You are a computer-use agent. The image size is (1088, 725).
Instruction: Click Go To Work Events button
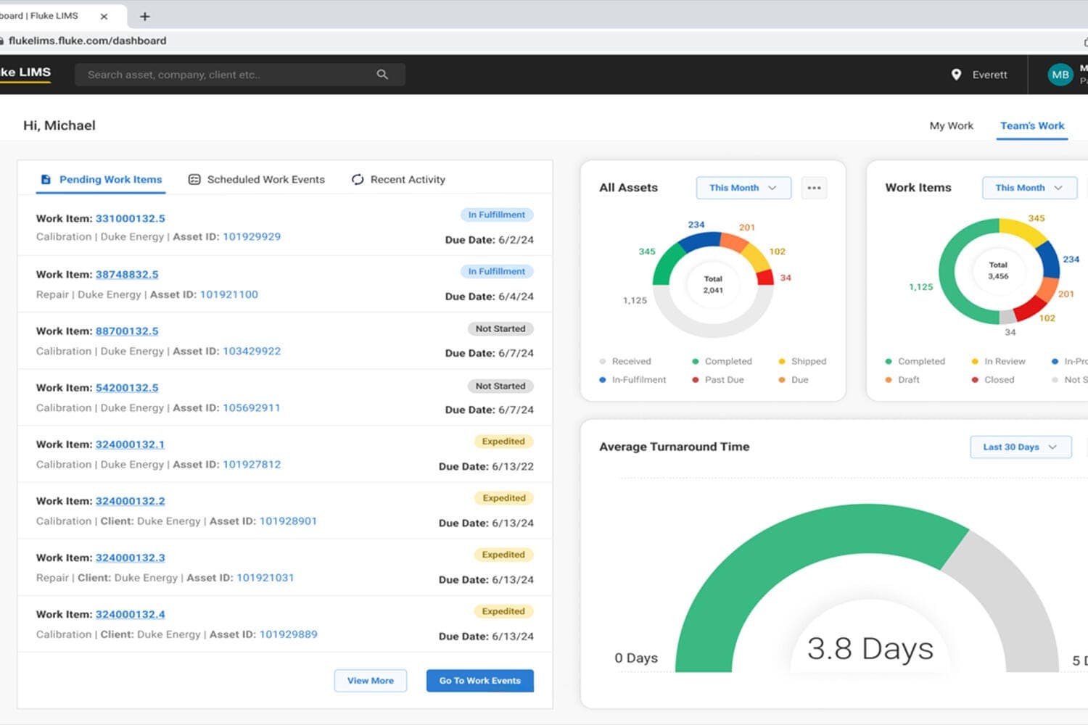[480, 681]
